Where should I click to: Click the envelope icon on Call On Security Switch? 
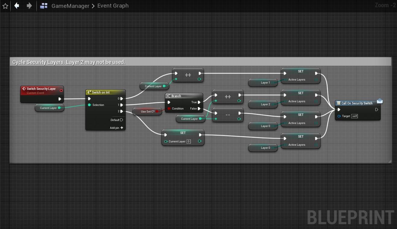pos(380,101)
